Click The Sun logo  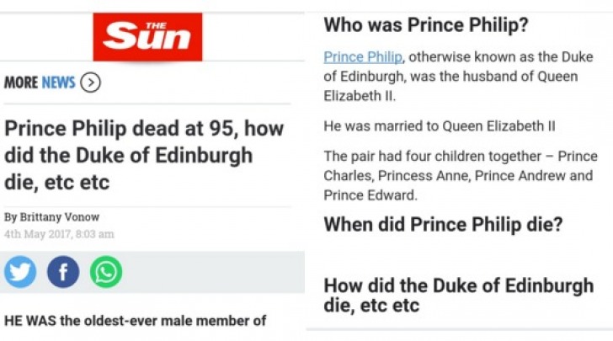[147, 37]
